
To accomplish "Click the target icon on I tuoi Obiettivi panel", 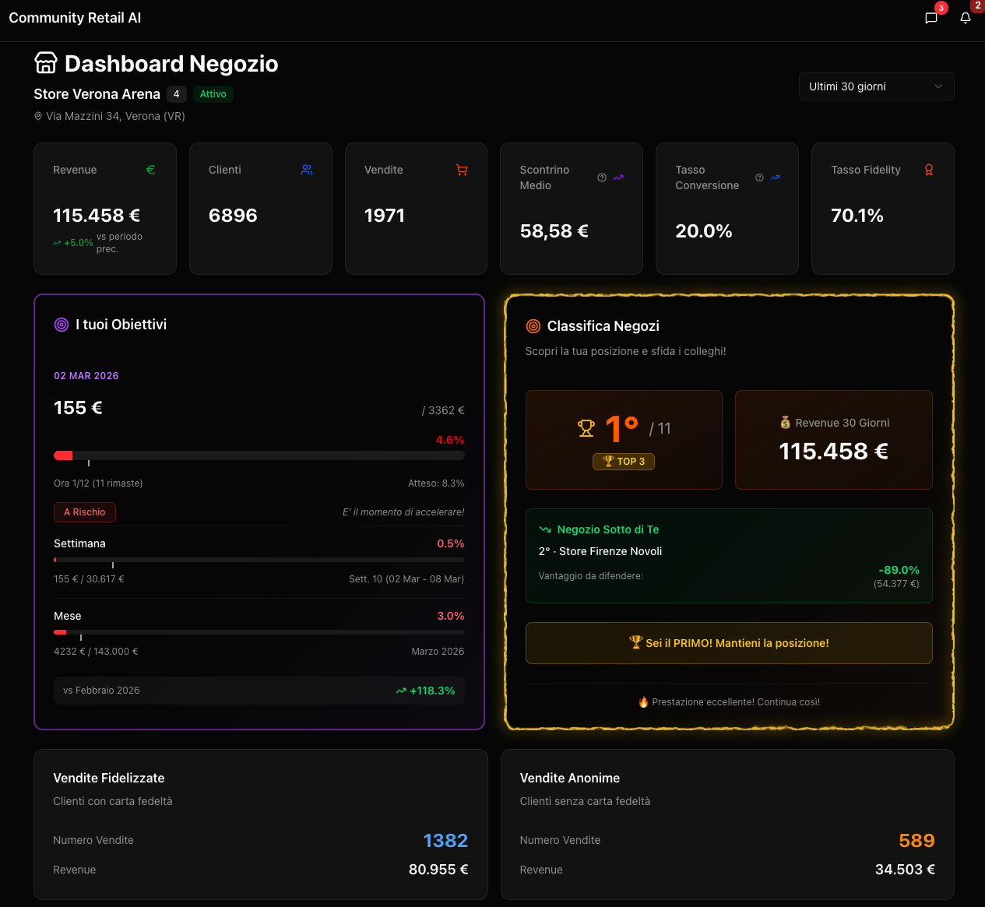I will (61, 325).
